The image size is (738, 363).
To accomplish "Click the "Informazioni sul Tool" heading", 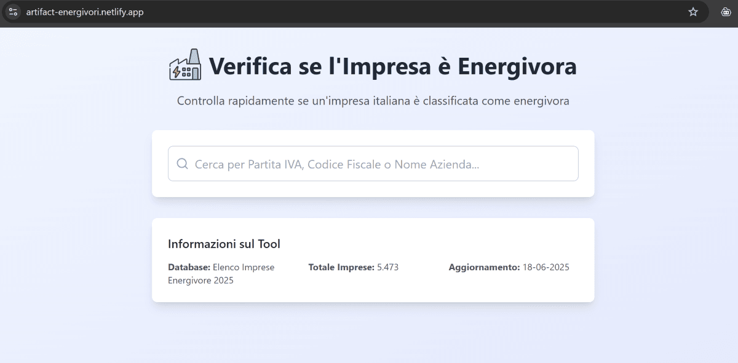I will coord(224,244).
